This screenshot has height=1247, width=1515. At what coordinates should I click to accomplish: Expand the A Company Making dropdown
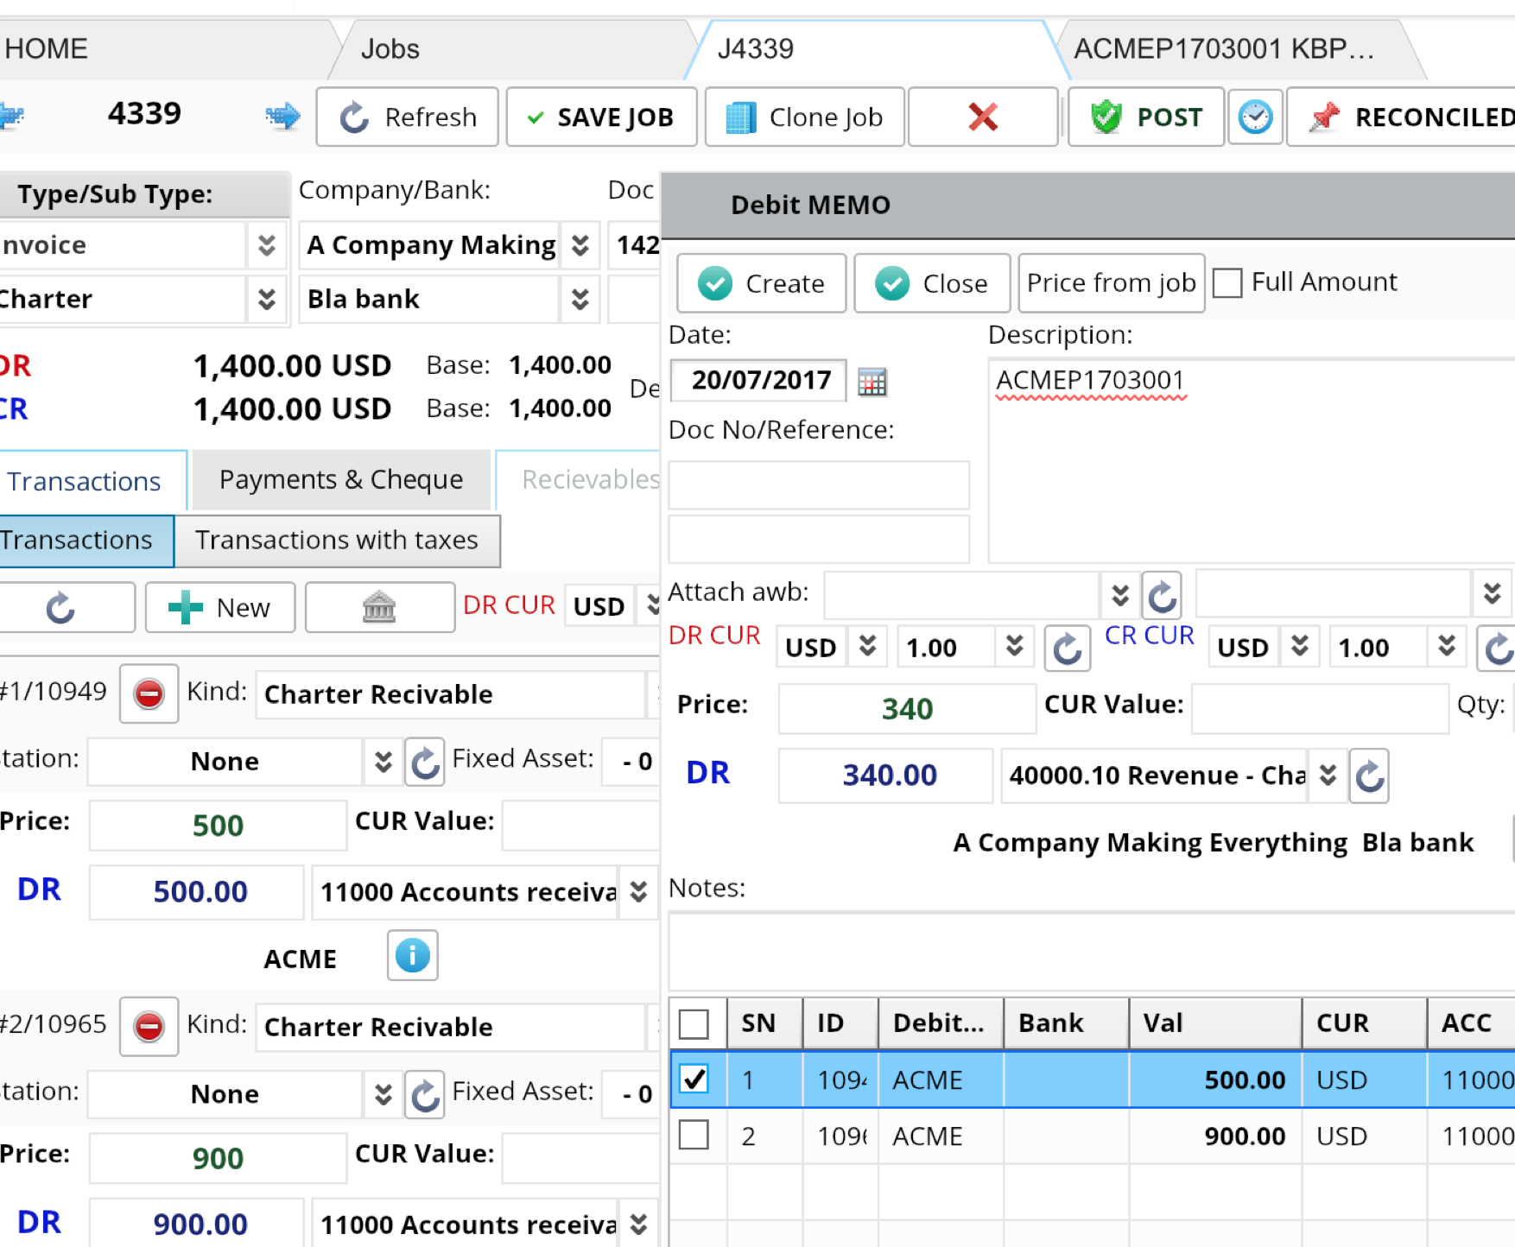(x=580, y=245)
